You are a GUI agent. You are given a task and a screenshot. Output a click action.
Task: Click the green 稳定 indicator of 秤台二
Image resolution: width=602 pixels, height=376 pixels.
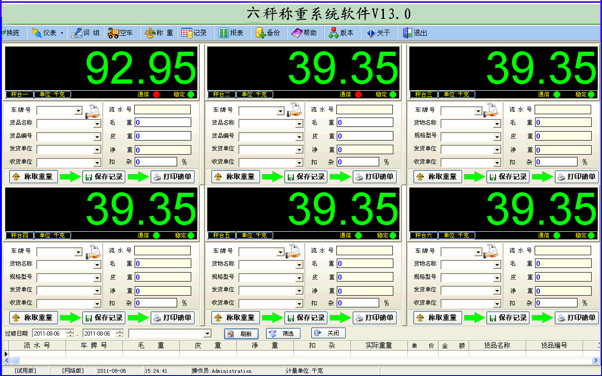tap(393, 94)
